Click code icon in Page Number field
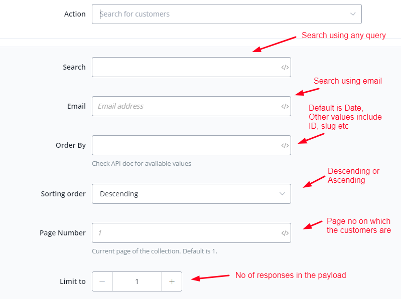 pos(285,233)
